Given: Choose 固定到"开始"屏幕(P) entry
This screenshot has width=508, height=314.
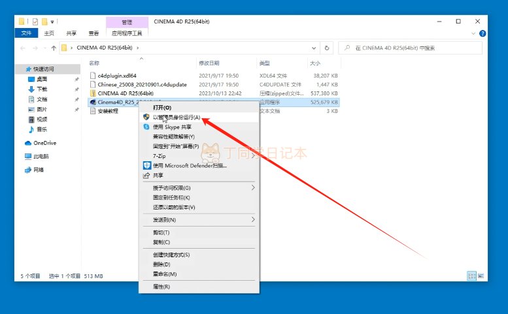Looking at the screenshot, I should click(x=176, y=146).
